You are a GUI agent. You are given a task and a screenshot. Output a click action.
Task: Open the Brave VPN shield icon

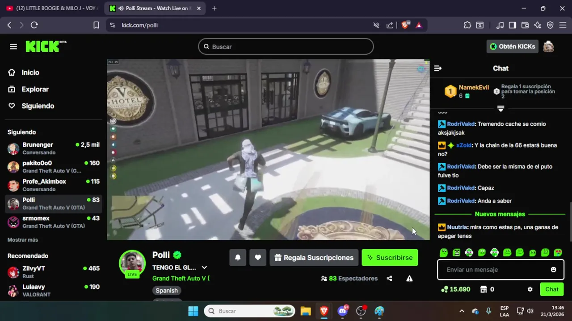[550, 25]
